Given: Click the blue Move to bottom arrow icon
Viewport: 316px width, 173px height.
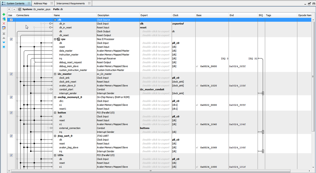Looking at the screenshot, I should (x=3, y=47).
